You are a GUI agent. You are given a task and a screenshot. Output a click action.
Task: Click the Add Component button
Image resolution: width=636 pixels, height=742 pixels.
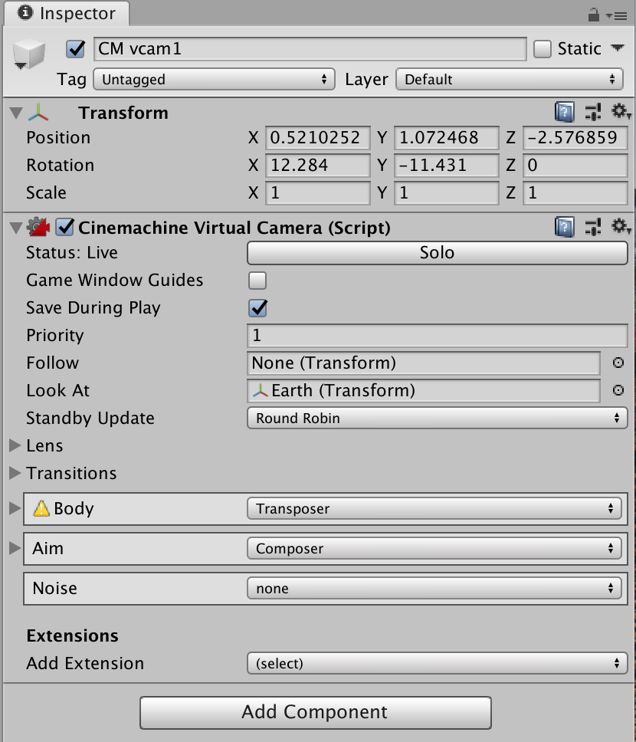[x=315, y=712]
